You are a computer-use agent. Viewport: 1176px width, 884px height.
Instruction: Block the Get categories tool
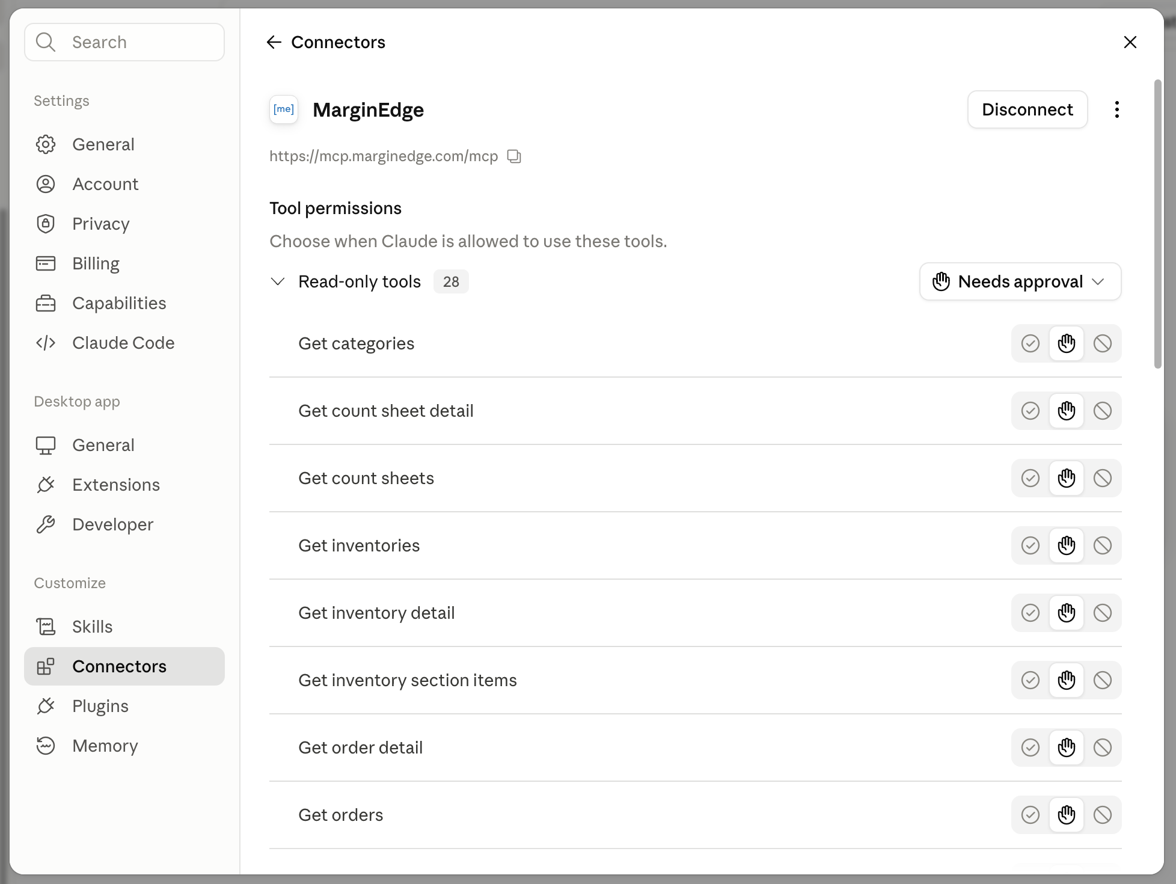pyautogui.click(x=1103, y=343)
